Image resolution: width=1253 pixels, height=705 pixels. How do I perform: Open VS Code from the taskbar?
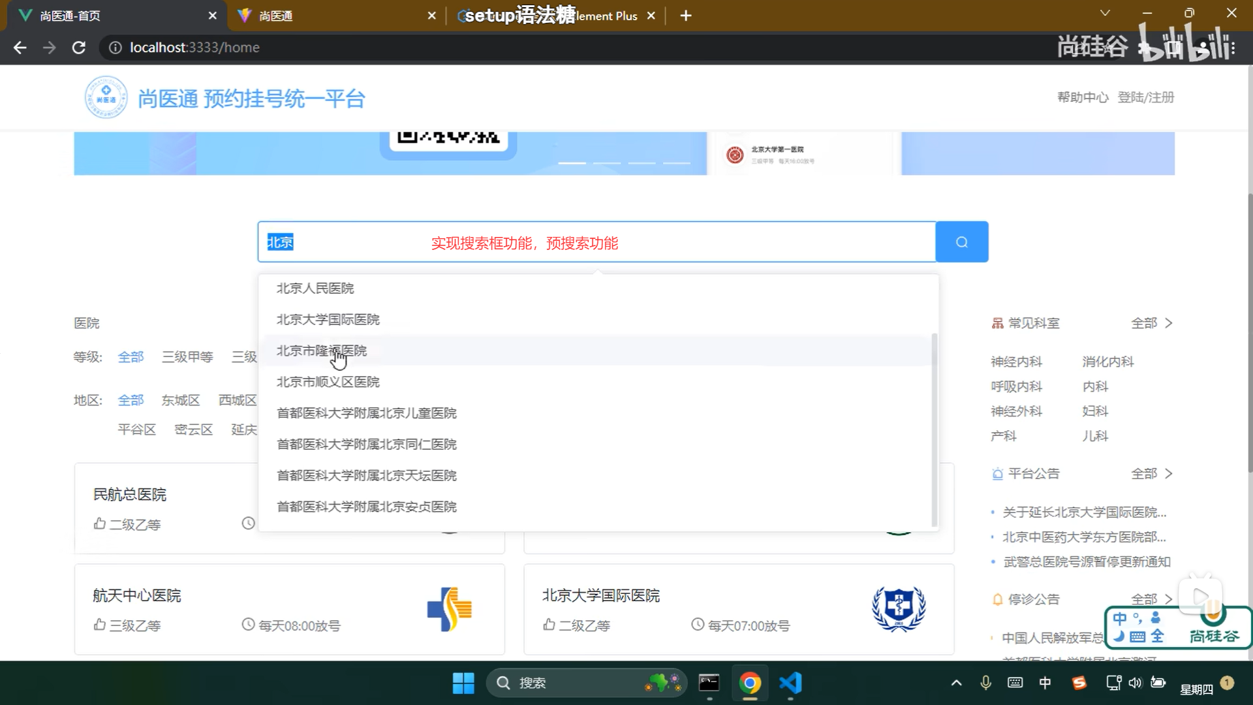point(790,683)
